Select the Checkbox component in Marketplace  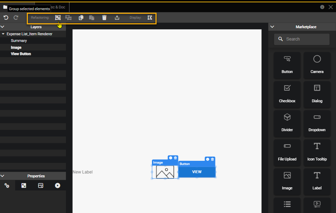[287, 93]
